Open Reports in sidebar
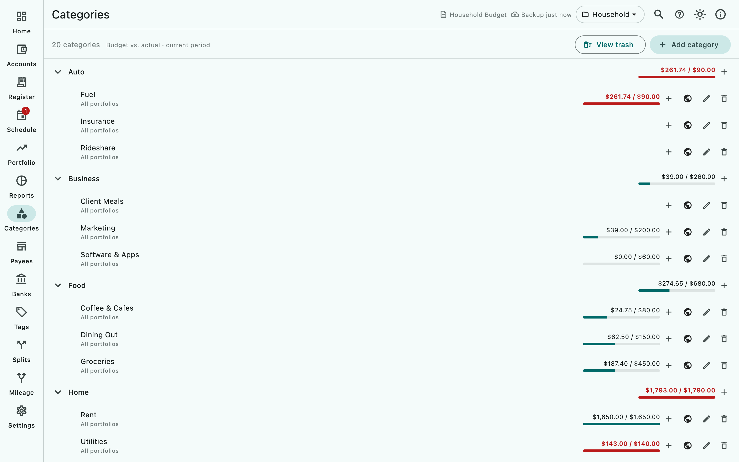 tap(21, 187)
